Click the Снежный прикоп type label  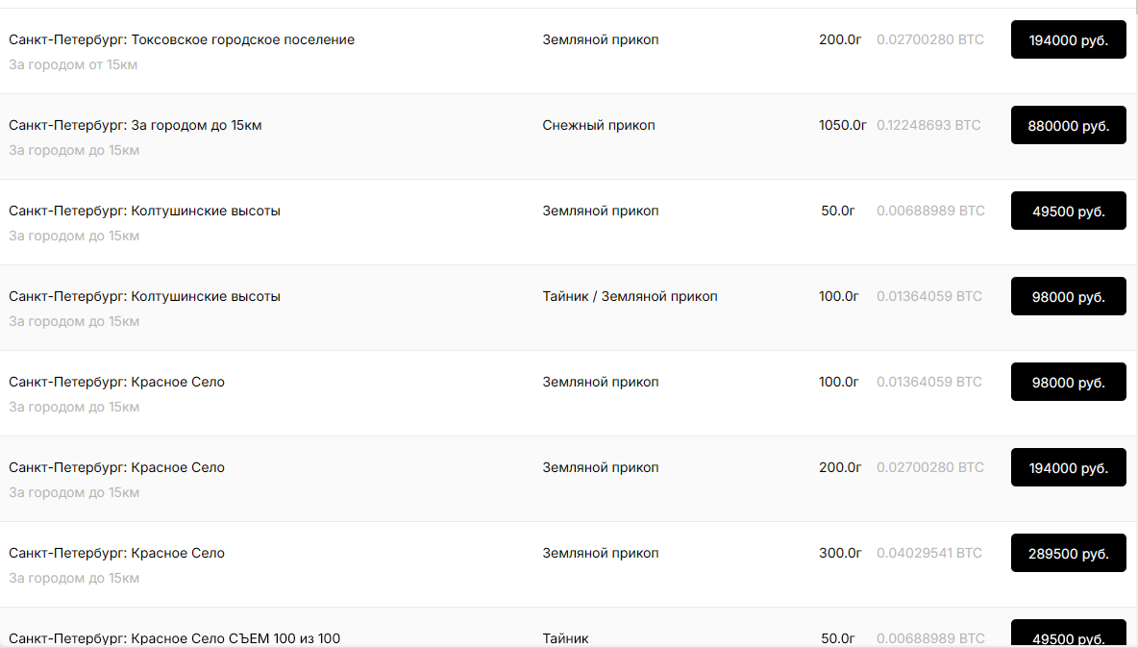pyautogui.click(x=599, y=126)
